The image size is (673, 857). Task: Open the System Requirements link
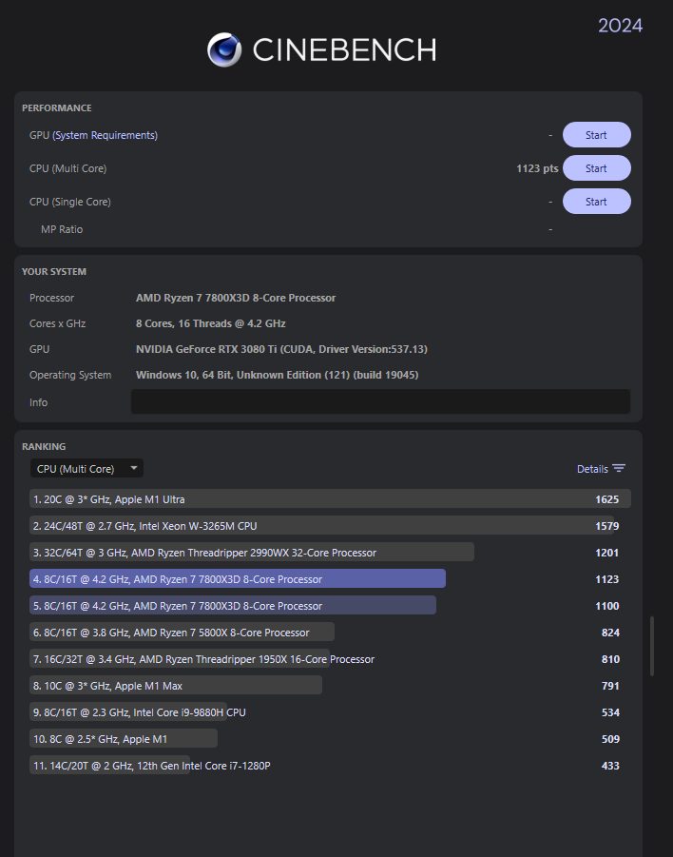(106, 135)
